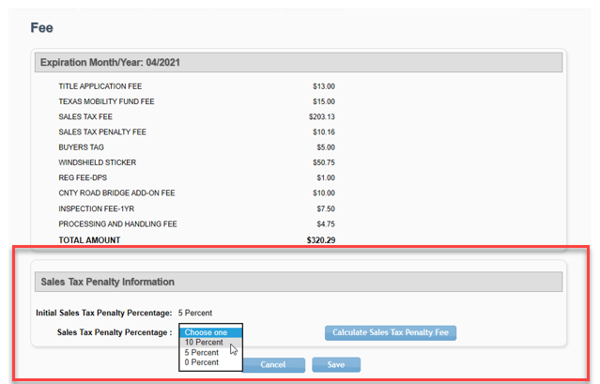Click the Cancel button
The height and width of the screenshot is (384, 600).
tap(273, 364)
